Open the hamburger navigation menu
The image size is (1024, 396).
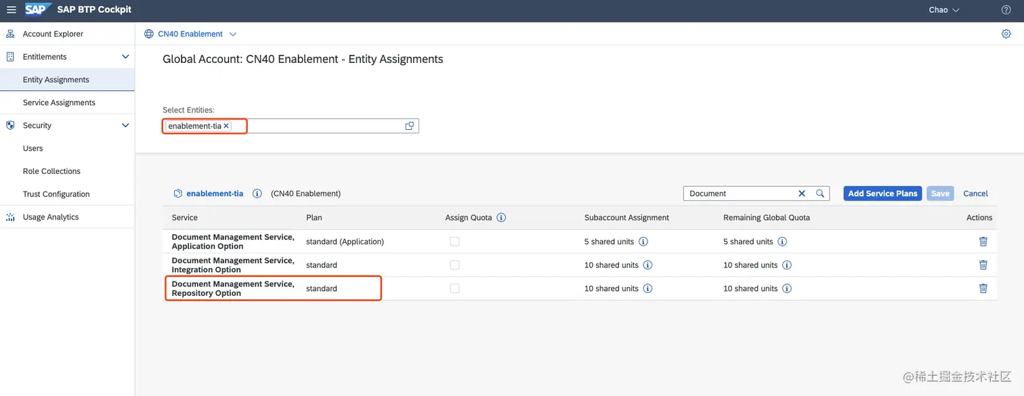(12, 10)
